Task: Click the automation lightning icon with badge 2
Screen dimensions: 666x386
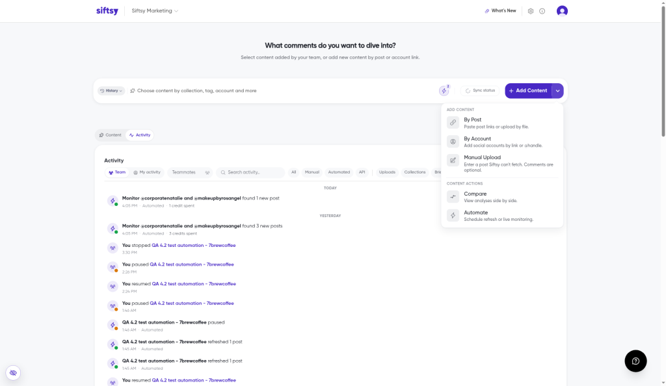Action: [444, 90]
